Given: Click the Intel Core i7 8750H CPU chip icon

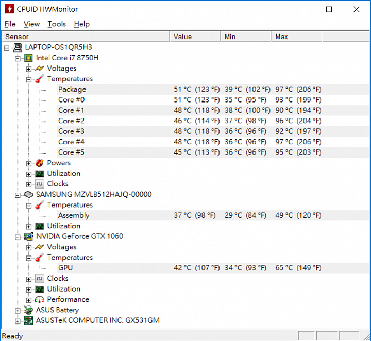Looking at the screenshot, I should pyautogui.click(x=28, y=58).
